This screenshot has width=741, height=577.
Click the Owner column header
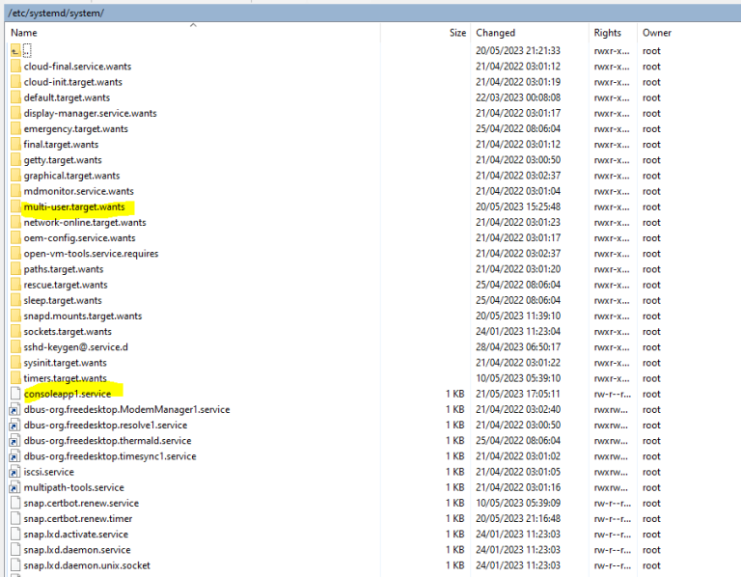click(657, 33)
